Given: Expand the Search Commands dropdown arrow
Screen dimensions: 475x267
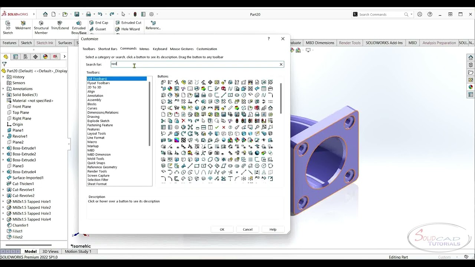Looking at the screenshot, I should (412, 14).
